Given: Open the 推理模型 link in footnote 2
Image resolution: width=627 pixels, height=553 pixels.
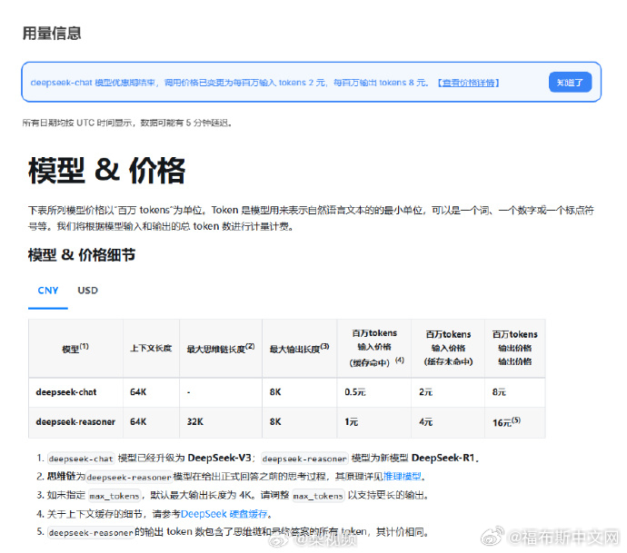Looking at the screenshot, I should pos(402,477).
